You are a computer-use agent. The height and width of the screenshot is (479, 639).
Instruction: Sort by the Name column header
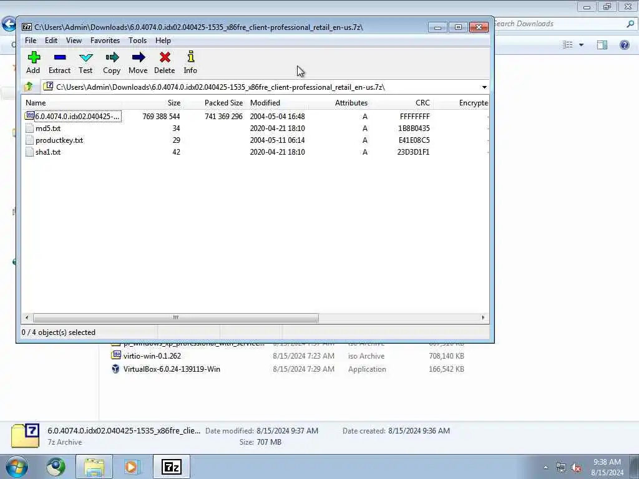(71, 103)
